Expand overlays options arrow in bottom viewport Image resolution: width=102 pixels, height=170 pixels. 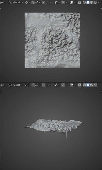coord(75,85)
